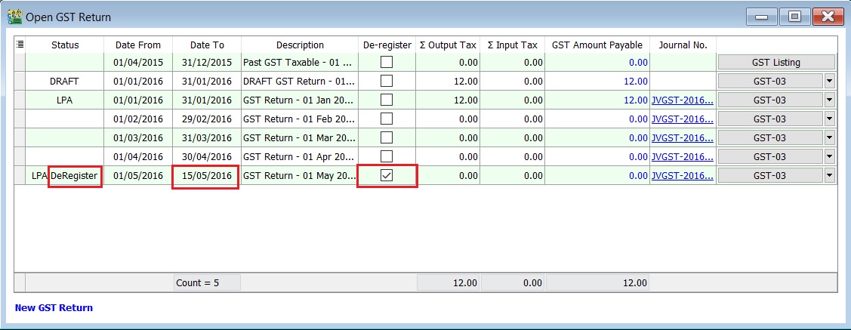Select Date From cell 01/05/2016
This screenshot has height=330, width=851.
pyautogui.click(x=138, y=176)
